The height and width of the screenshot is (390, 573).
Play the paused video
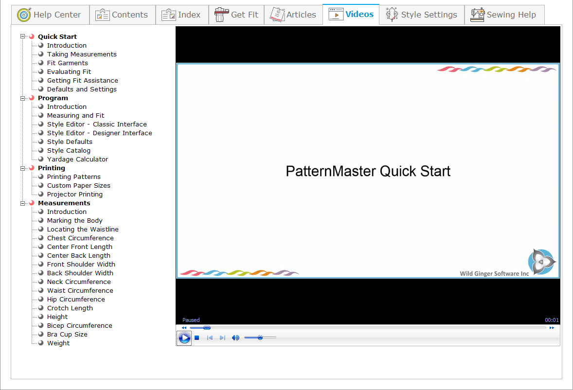pyautogui.click(x=184, y=338)
